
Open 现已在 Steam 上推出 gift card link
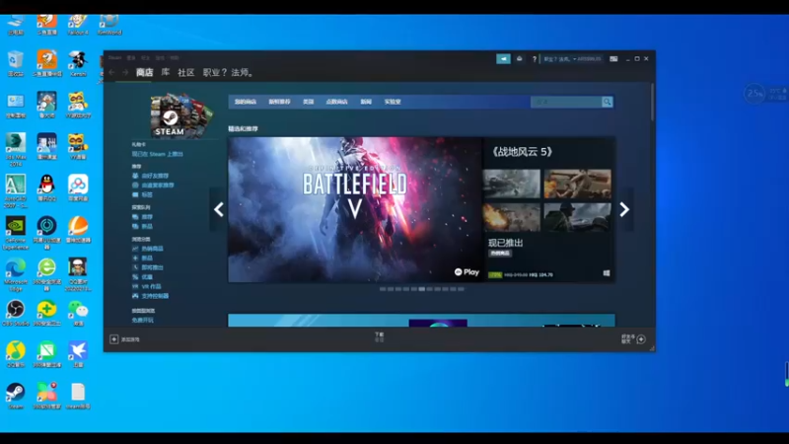click(158, 154)
